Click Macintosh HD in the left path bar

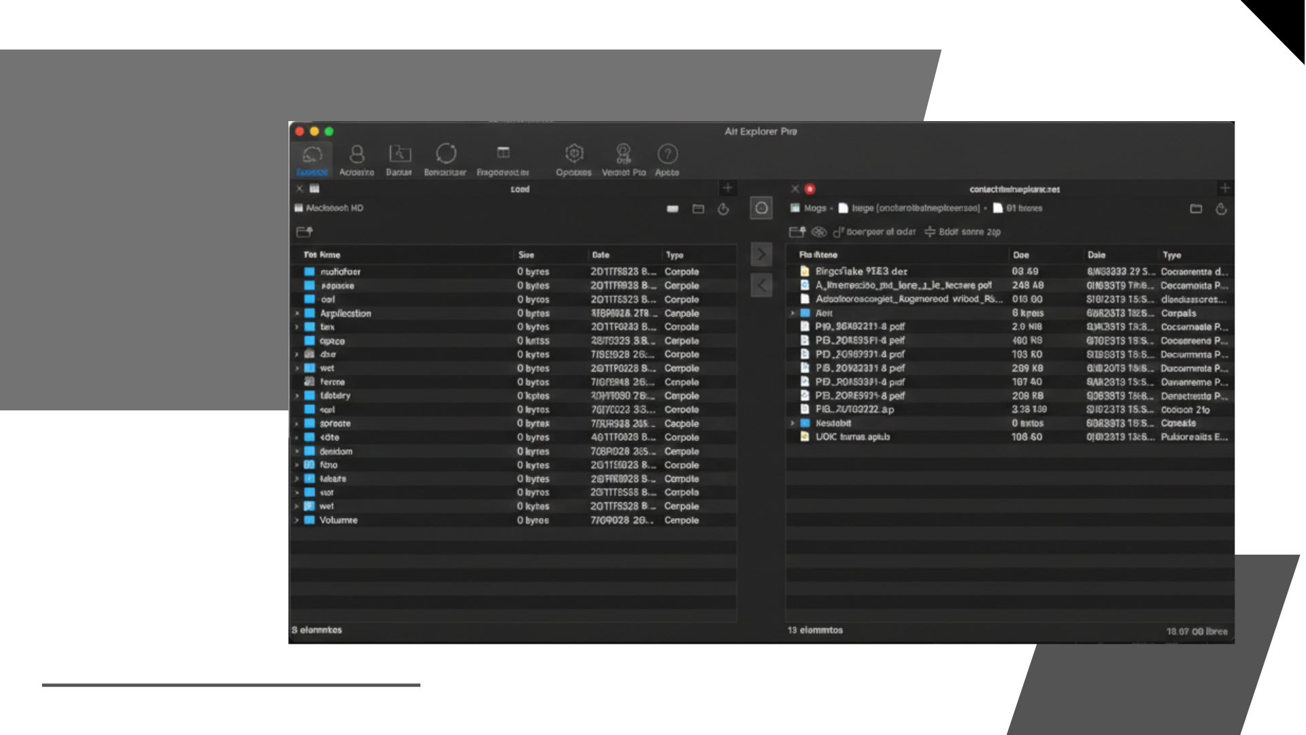pyautogui.click(x=333, y=208)
